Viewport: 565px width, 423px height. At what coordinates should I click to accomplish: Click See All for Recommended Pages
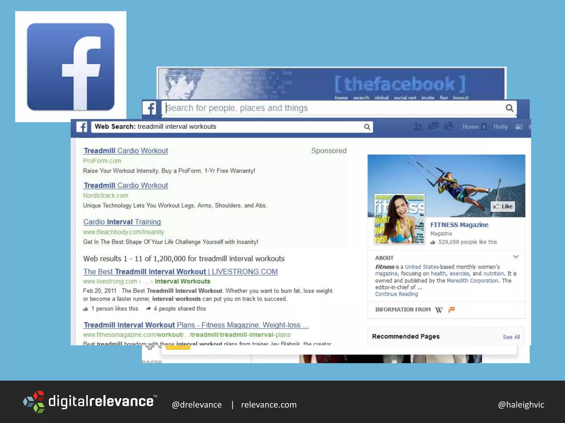(511, 337)
